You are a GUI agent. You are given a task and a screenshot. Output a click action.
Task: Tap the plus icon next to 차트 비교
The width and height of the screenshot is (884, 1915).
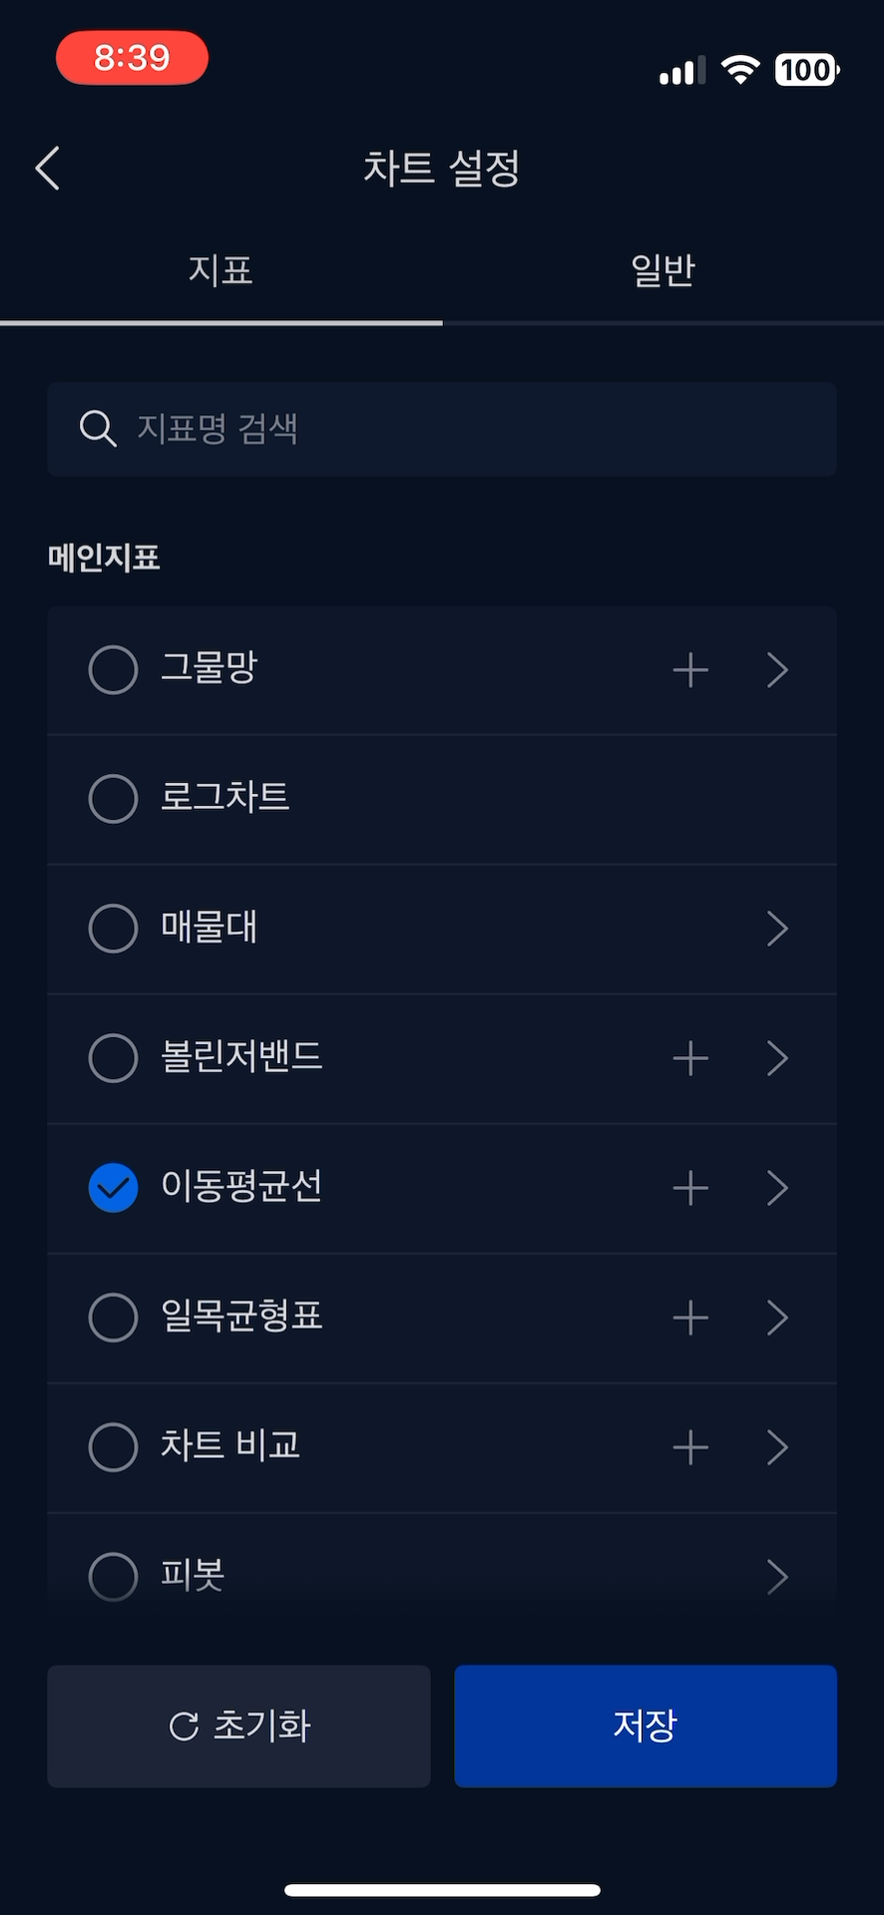(x=690, y=1447)
